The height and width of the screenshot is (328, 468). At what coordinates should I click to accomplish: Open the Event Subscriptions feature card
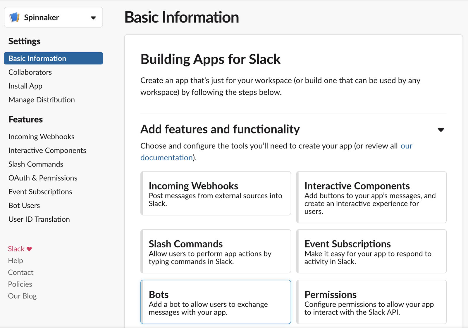click(371, 251)
